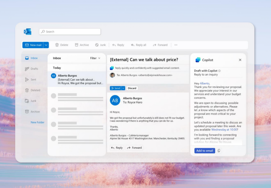
Task: Click Reply button below message body
Action: [117, 148]
